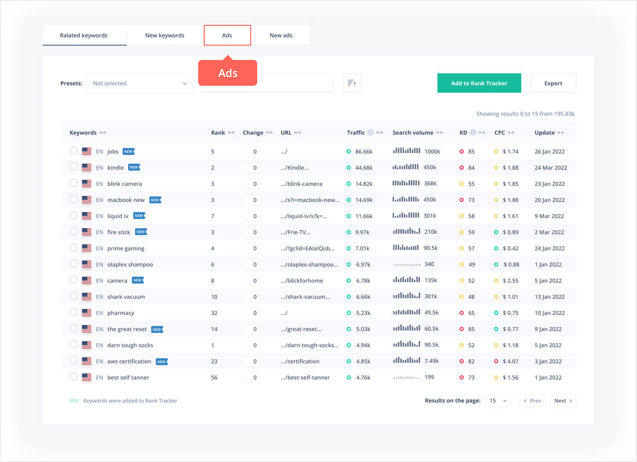The width and height of the screenshot is (637, 462).
Task: Click the US flag icon in jobs row
Action: point(87,151)
